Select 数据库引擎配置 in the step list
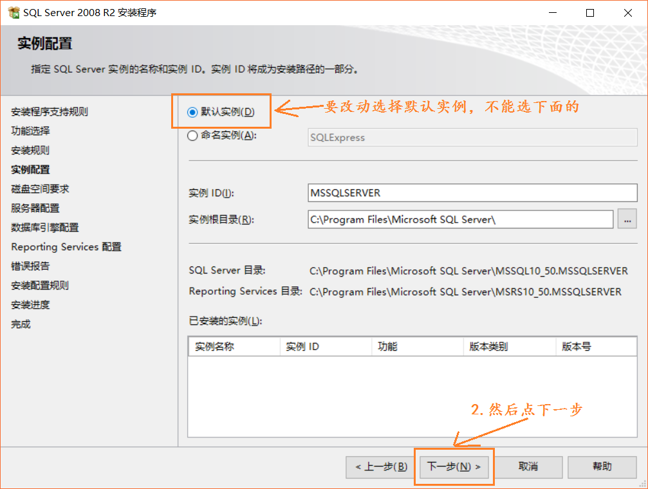The height and width of the screenshot is (489, 648). click(44, 227)
